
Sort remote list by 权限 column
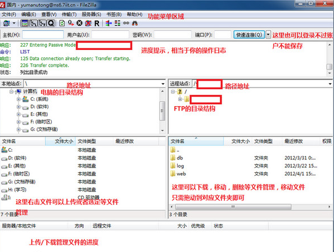pos(327,141)
